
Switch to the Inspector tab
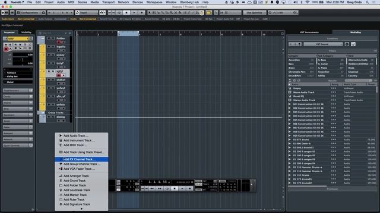pos(9,33)
